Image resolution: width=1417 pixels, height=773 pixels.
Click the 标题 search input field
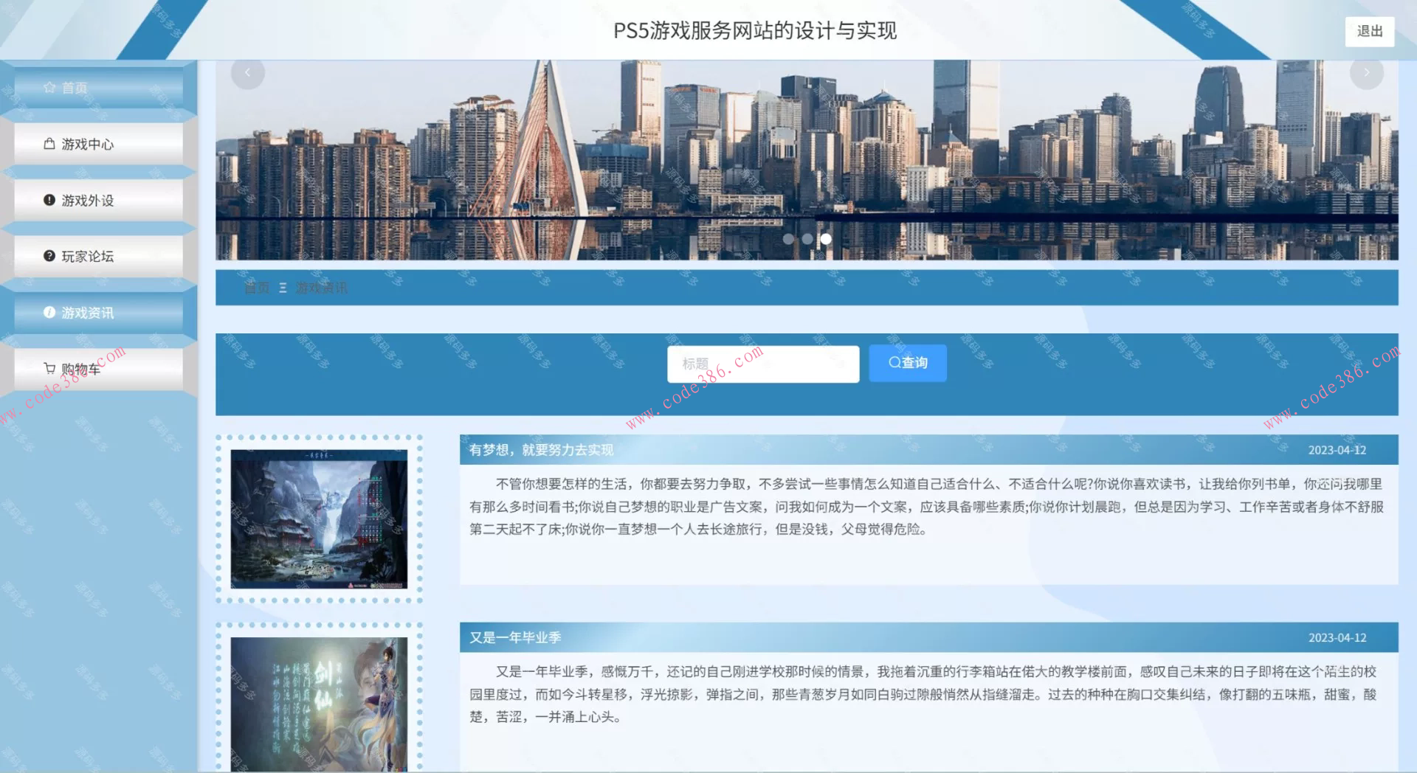point(762,363)
